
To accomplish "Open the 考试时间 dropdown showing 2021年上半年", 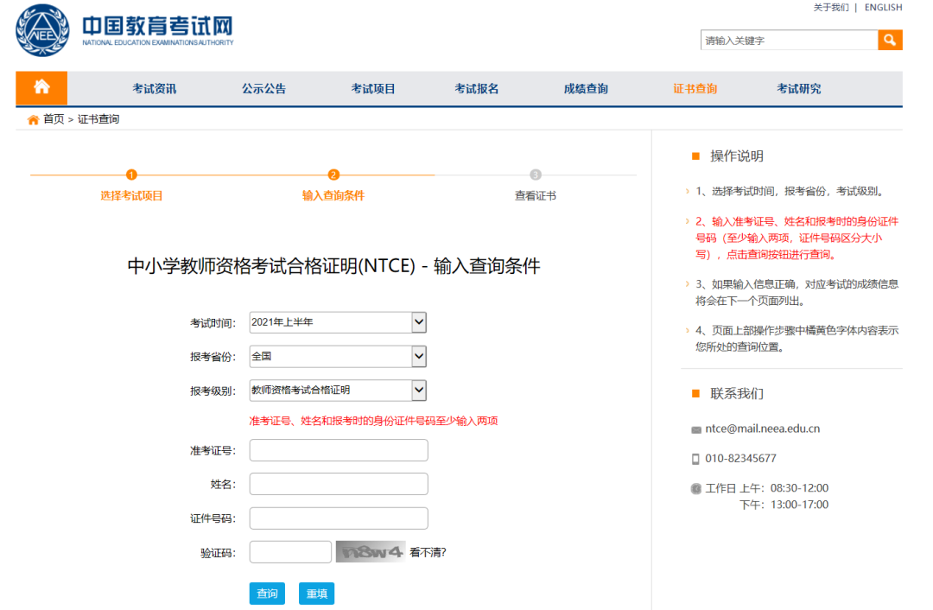I will pos(338,322).
